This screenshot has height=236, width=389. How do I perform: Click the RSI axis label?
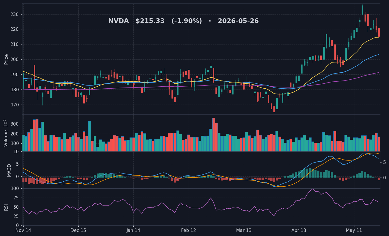tap(6, 207)
